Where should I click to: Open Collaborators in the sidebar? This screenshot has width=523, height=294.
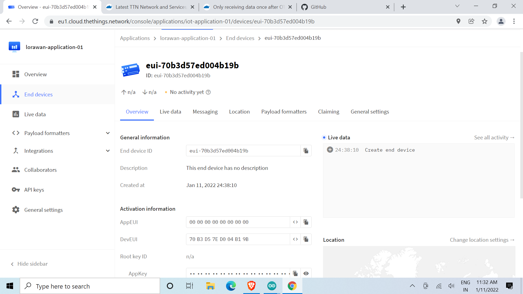coord(57,170)
